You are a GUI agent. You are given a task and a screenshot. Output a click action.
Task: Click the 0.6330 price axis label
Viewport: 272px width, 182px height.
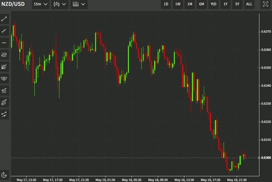pyautogui.click(x=266, y=104)
